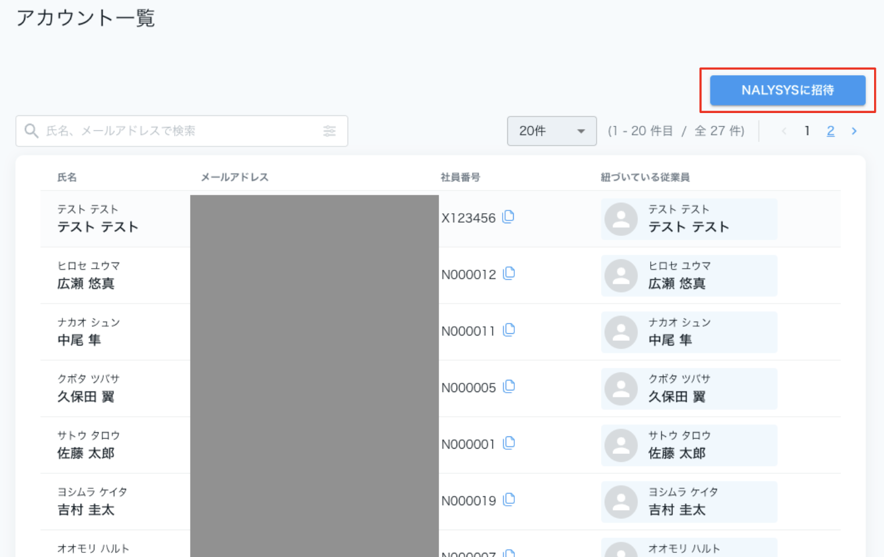The width and height of the screenshot is (884, 557).
Task: Open linked employee card 中尾 隼
Action: pos(689,332)
